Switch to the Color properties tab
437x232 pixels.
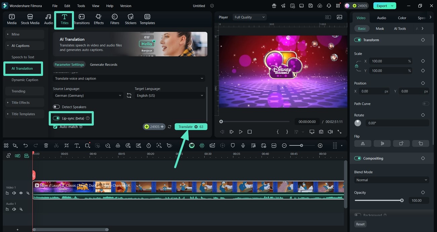402,18
